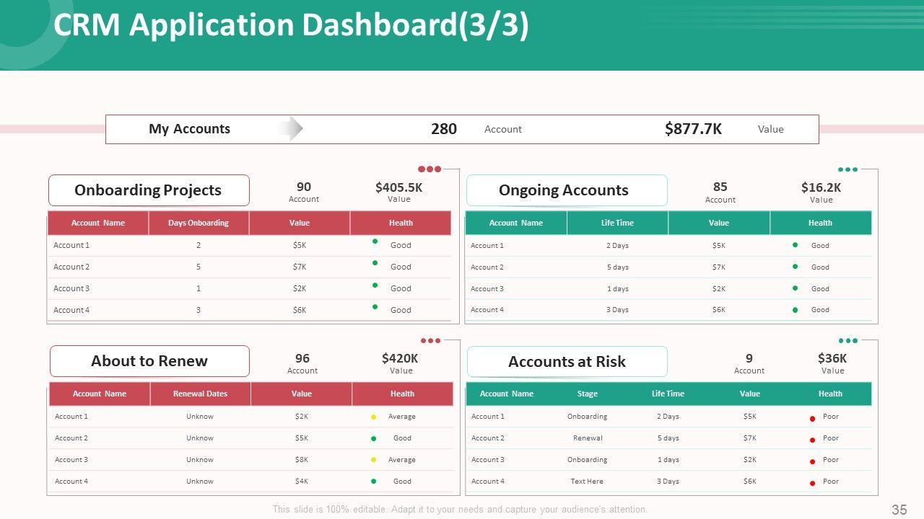Click Account 2 green health dot in Onboarding Projects
Image resolution: width=924 pixels, height=519 pixels.
pyautogui.click(x=375, y=263)
